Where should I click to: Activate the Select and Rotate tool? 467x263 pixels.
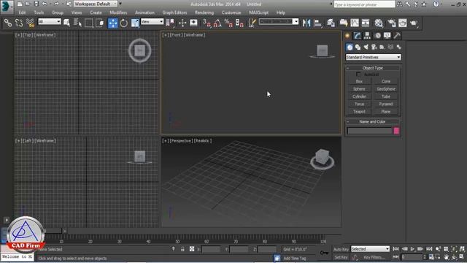coord(124,23)
